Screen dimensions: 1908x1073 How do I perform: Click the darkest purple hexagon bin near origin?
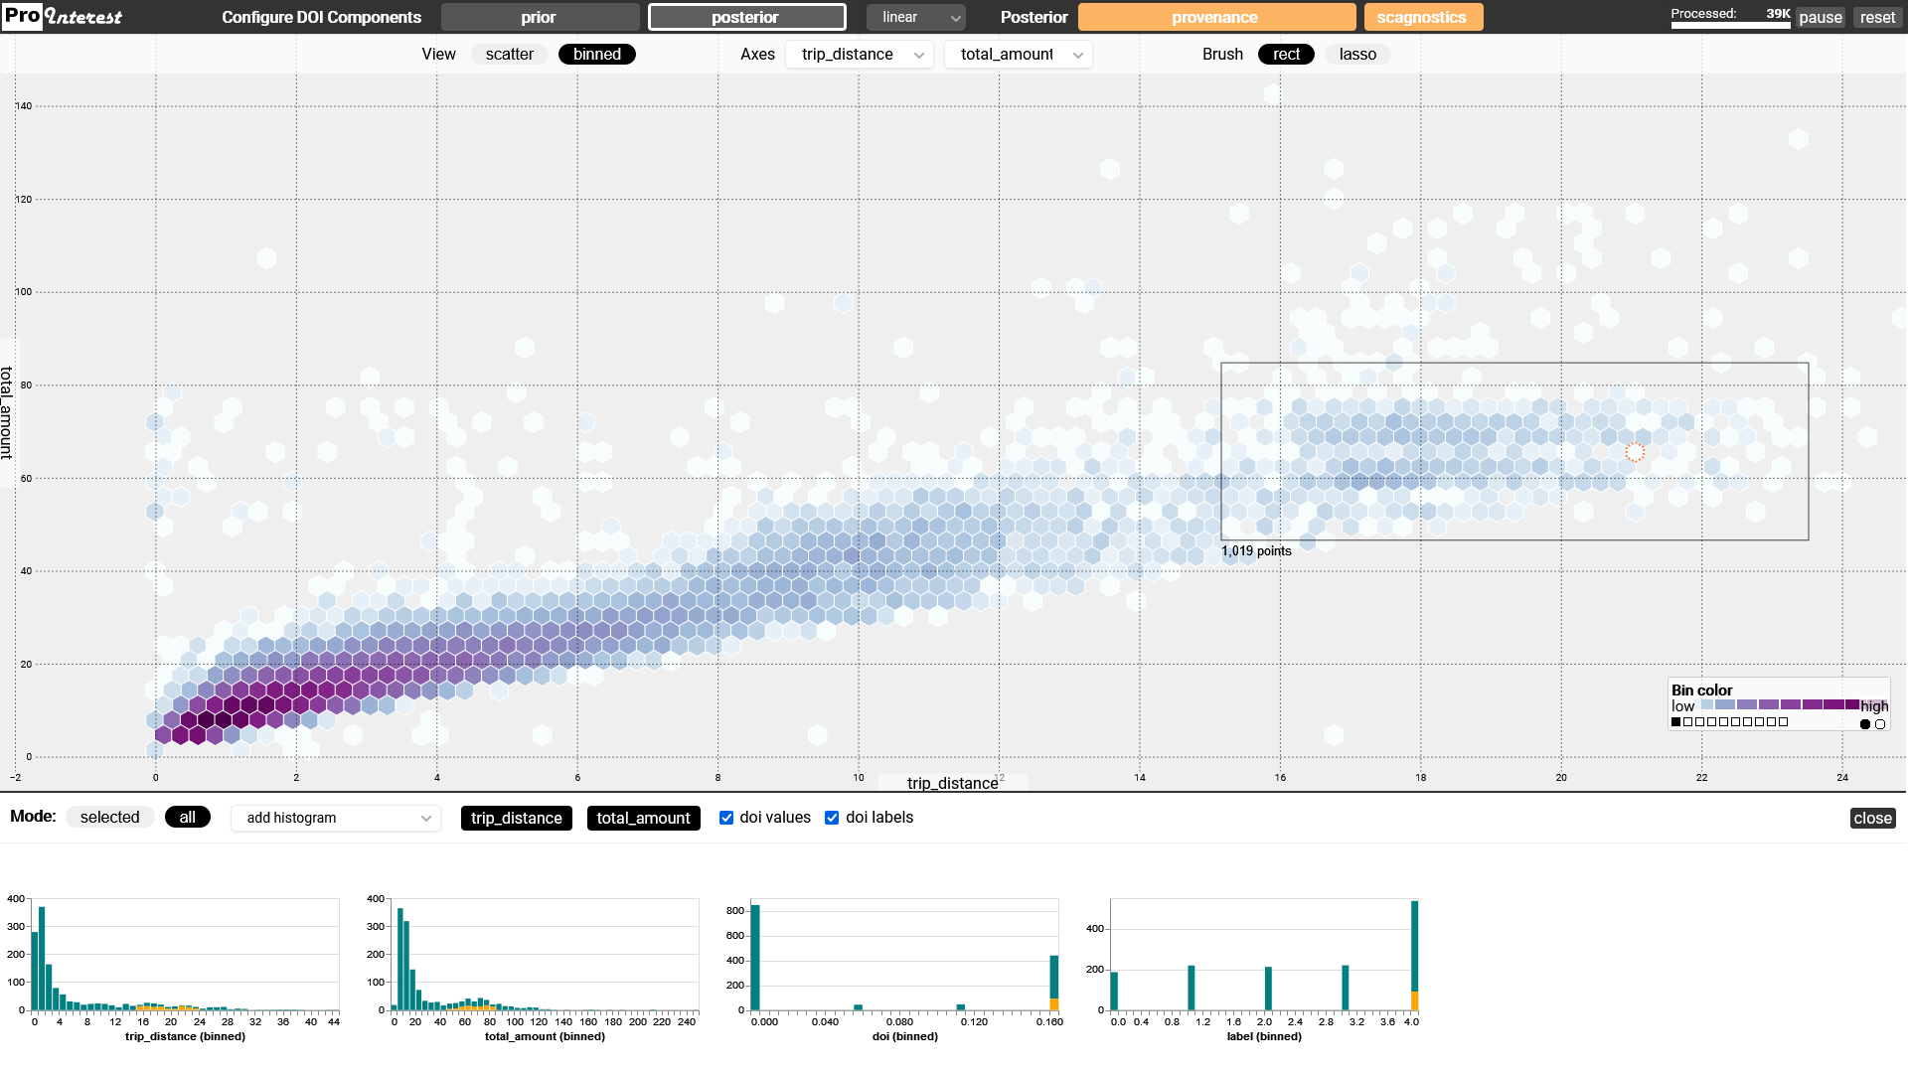point(207,719)
